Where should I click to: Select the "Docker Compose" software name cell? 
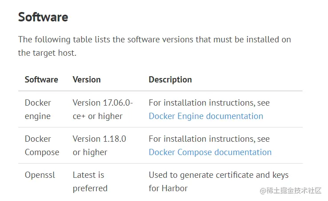42,145
